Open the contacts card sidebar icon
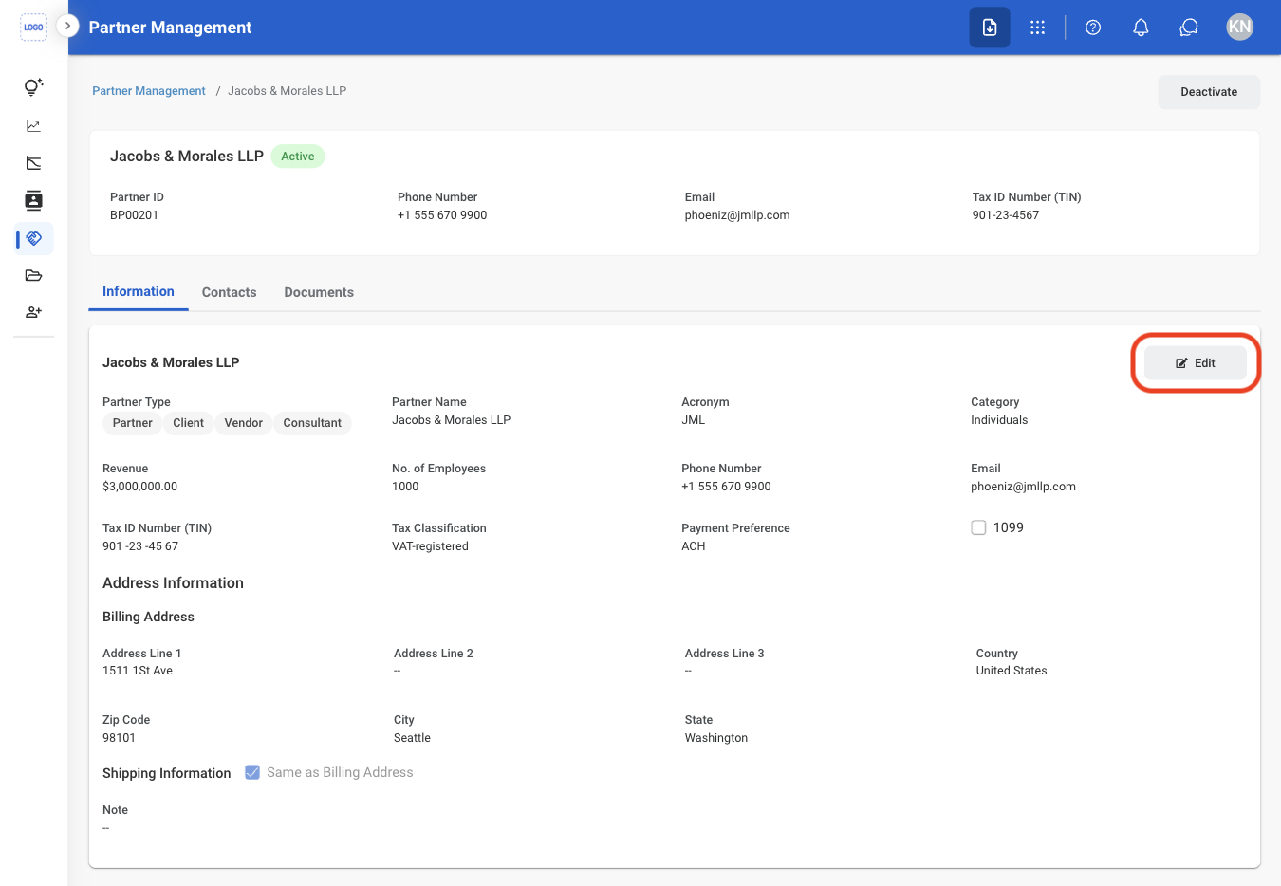The image size is (1281, 886). click(33, 200)
